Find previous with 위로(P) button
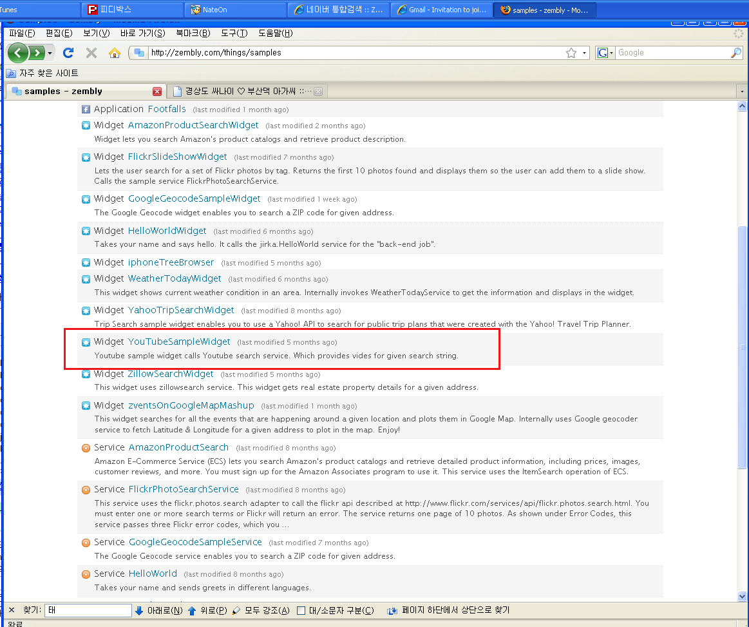The height and width of the screenshot is (627, 749). point(208,610)
